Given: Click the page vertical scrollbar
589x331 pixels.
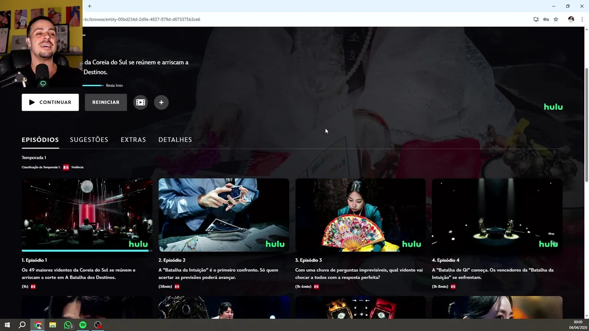Looking at the screenshot, I should pyautogui.click(x=586, y=124).
